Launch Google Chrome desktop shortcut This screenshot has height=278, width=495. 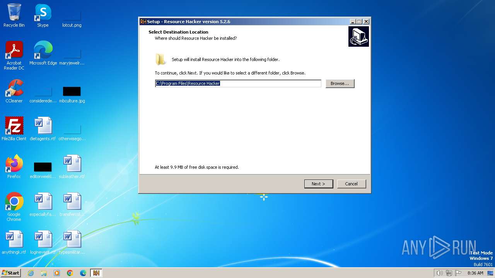tap(14, 207)
